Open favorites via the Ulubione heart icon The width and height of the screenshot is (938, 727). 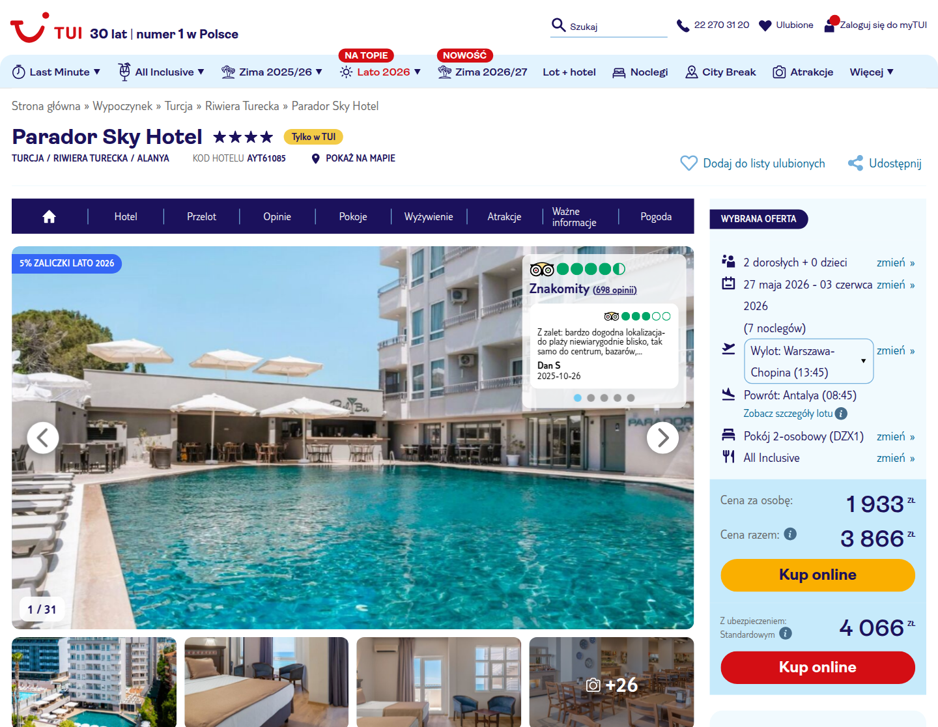[x=765, y=25]
